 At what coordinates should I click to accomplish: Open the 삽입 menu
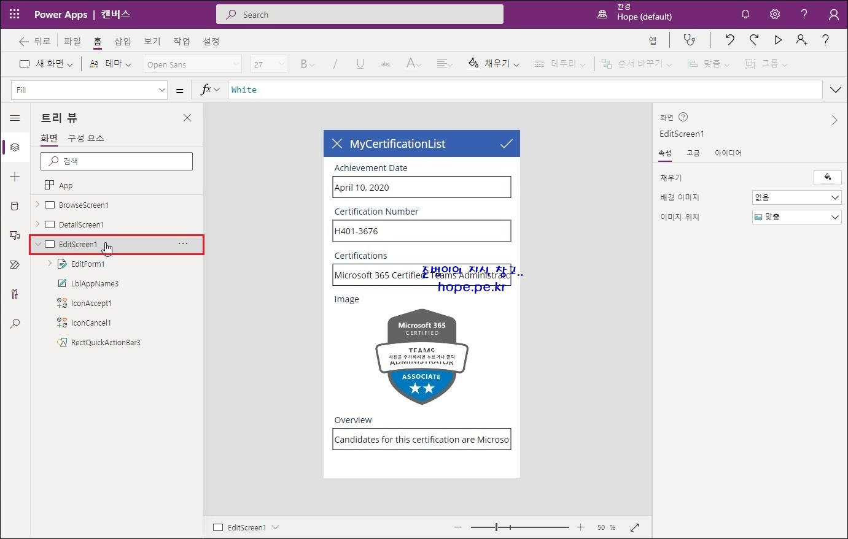coord(123,41)
